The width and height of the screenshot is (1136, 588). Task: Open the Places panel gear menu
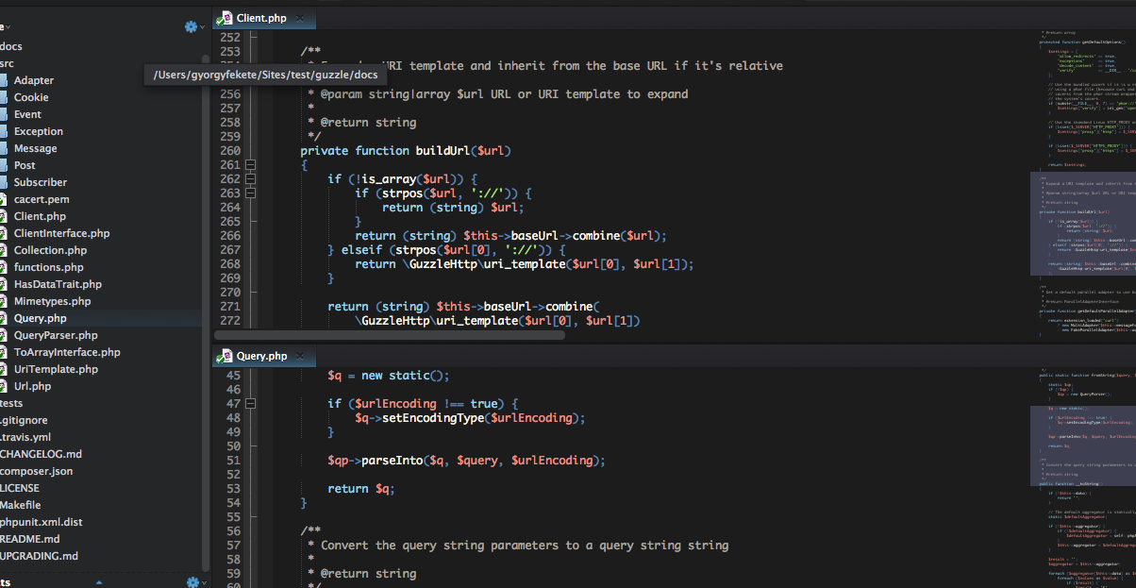[x=192, y=26]
